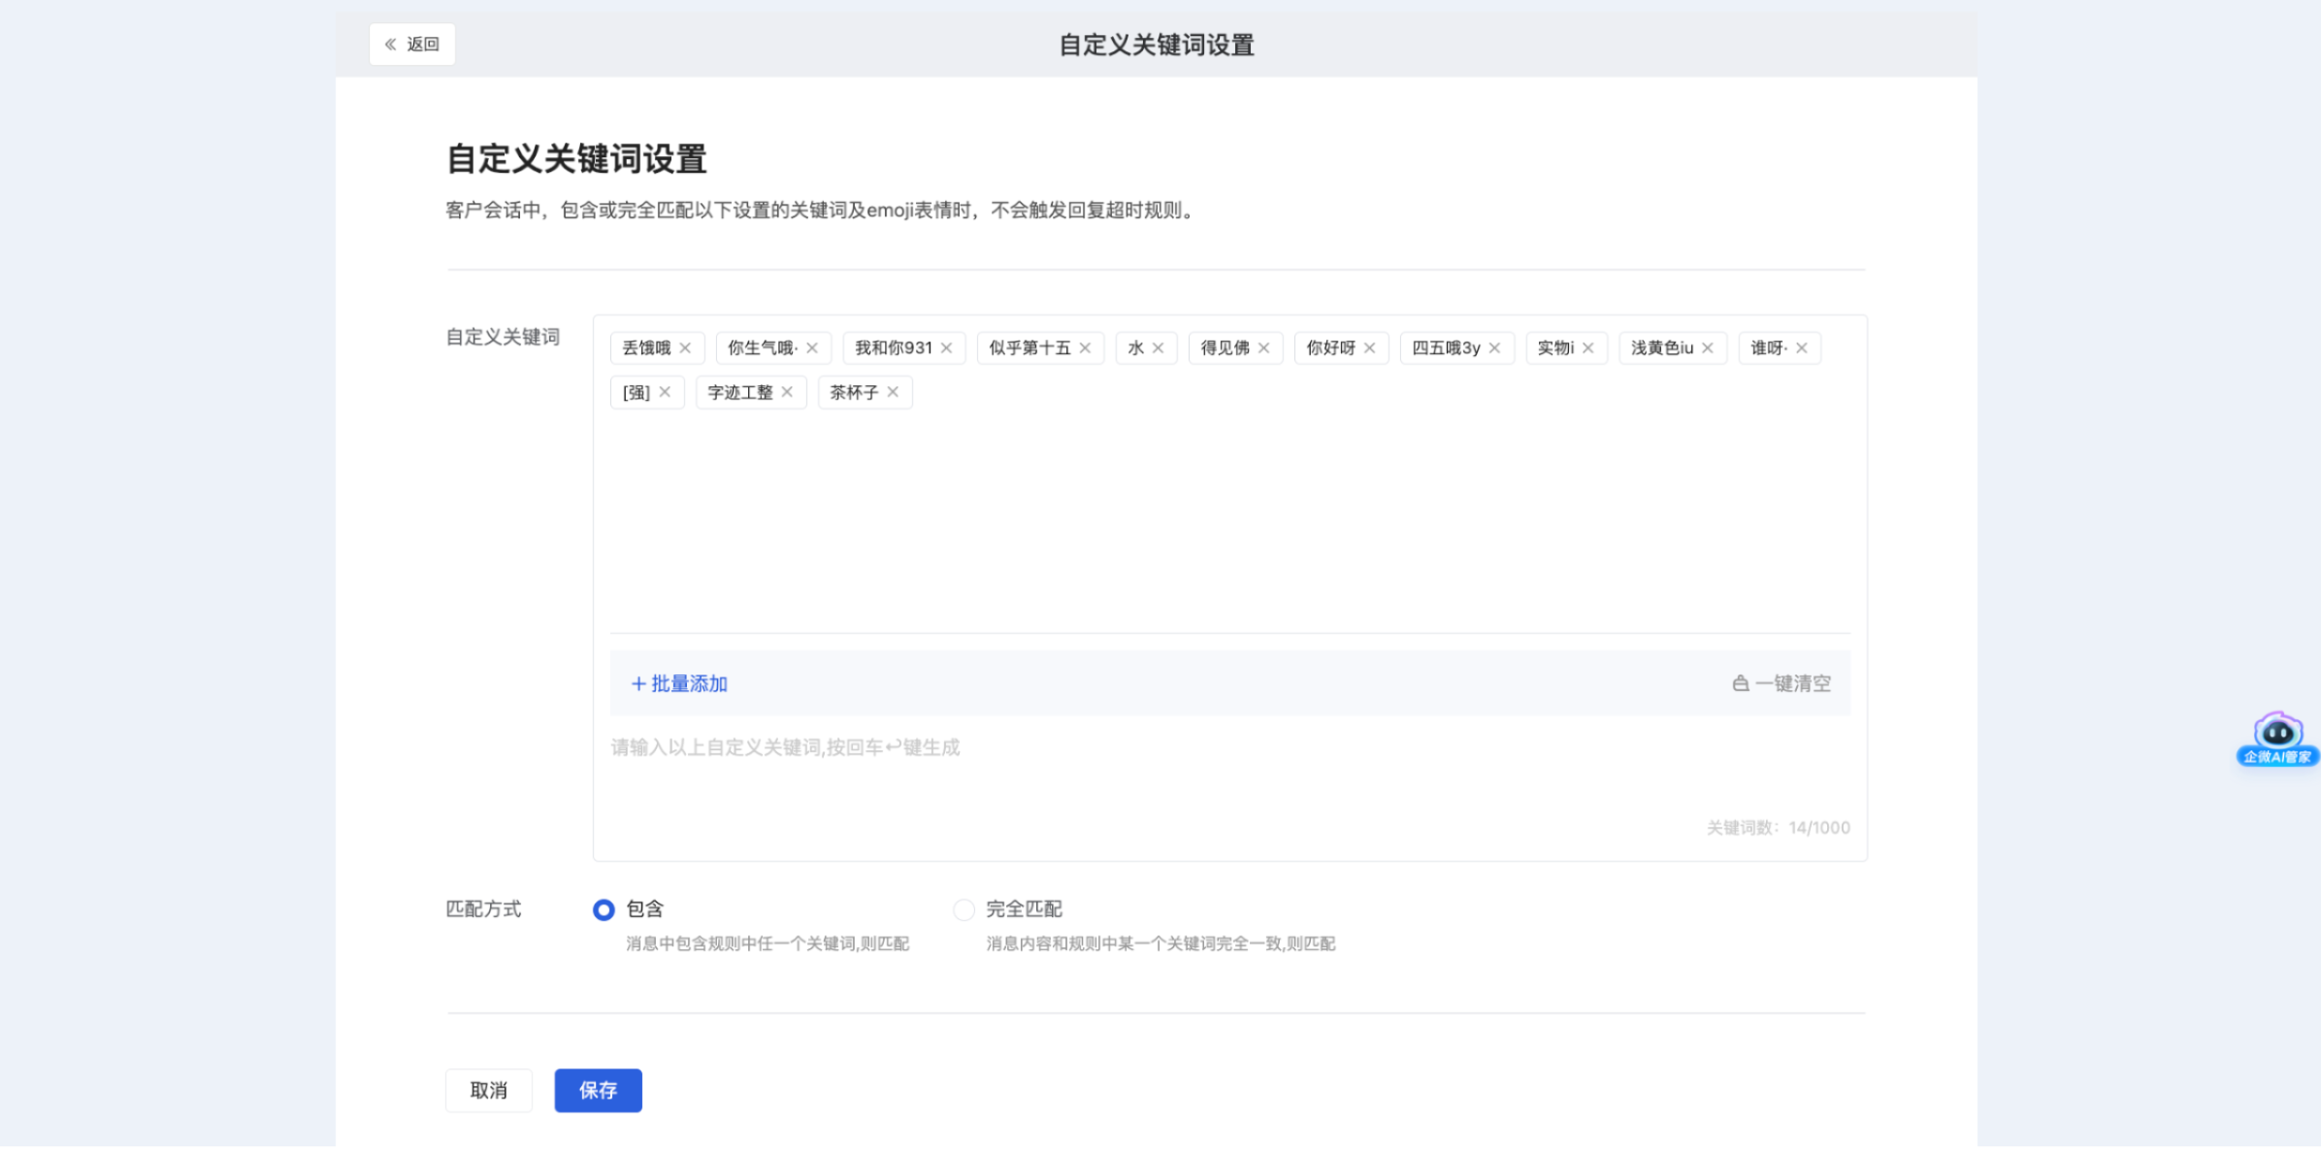This screenshot has width=2321, height=1152.
Task: Click 批量添加 to batch add keywords
Action: [679, 683]
